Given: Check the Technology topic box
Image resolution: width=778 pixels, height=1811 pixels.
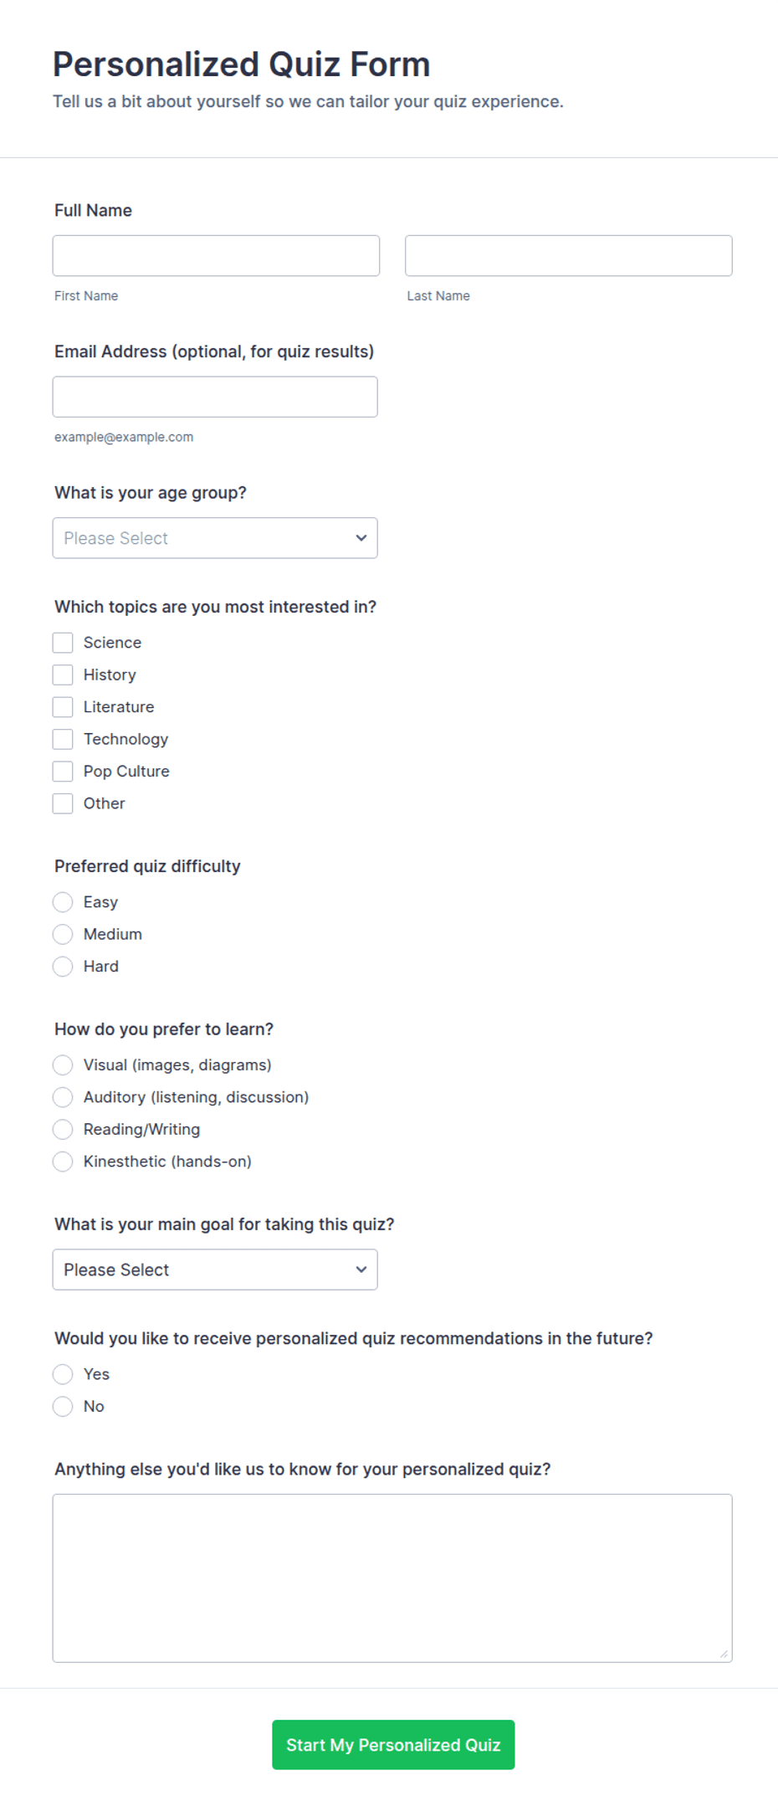Looking at the screenshot, I should (x=63, y=739).
